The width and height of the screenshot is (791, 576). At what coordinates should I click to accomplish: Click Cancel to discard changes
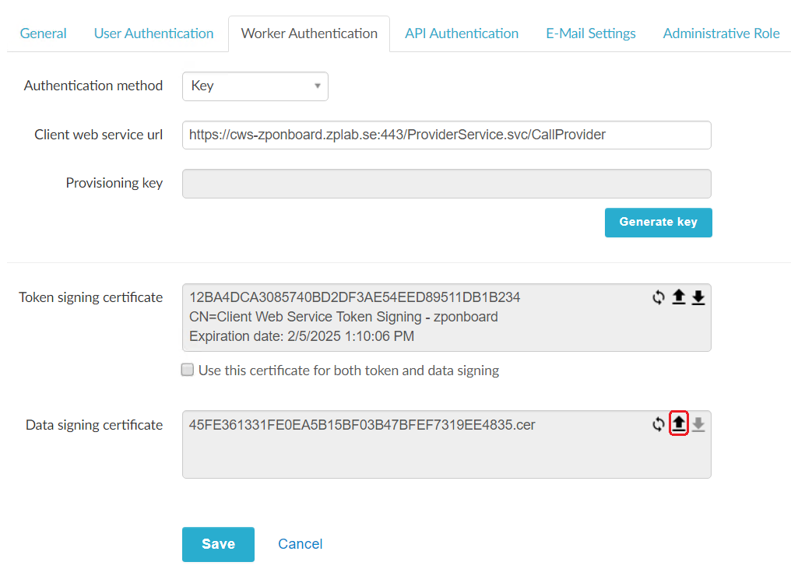click(300, 543)
